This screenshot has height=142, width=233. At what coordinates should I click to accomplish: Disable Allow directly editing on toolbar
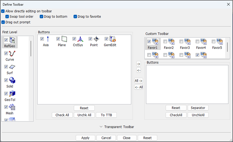(3, 11)
